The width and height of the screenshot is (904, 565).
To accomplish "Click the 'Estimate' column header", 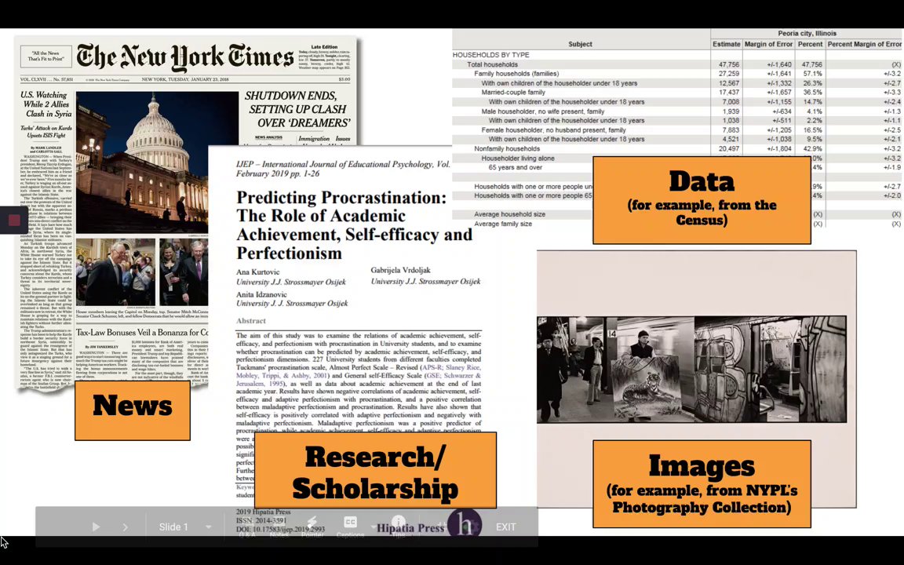I will (x=726, y=44).
